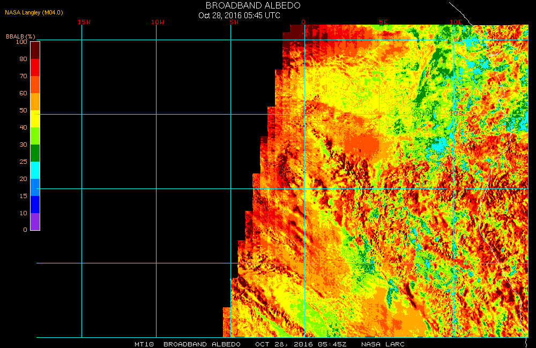
Task: Click the BBALB (%) legend heading
Action: click(20, 36)
